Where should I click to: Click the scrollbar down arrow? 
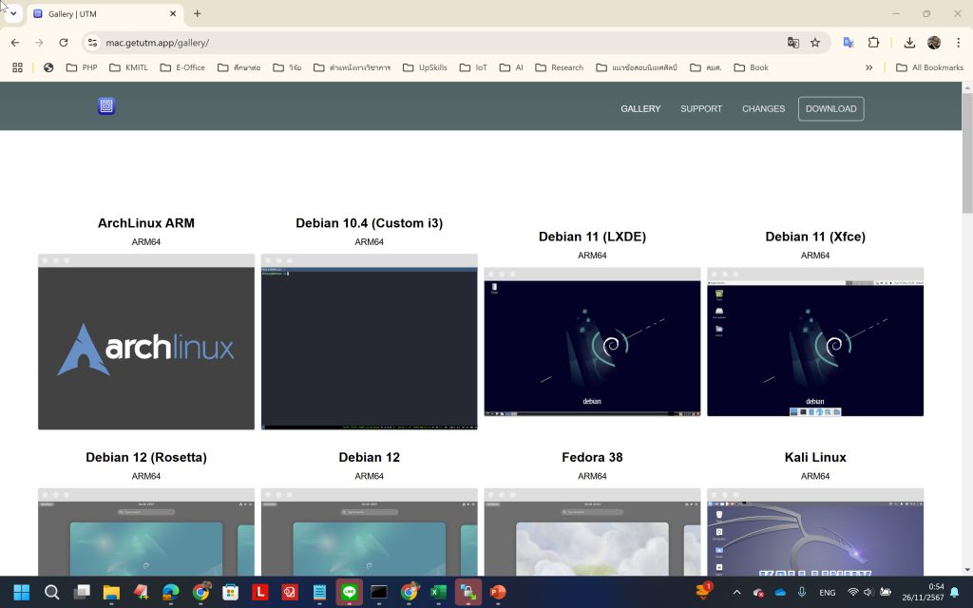click(x=966, y=570)
